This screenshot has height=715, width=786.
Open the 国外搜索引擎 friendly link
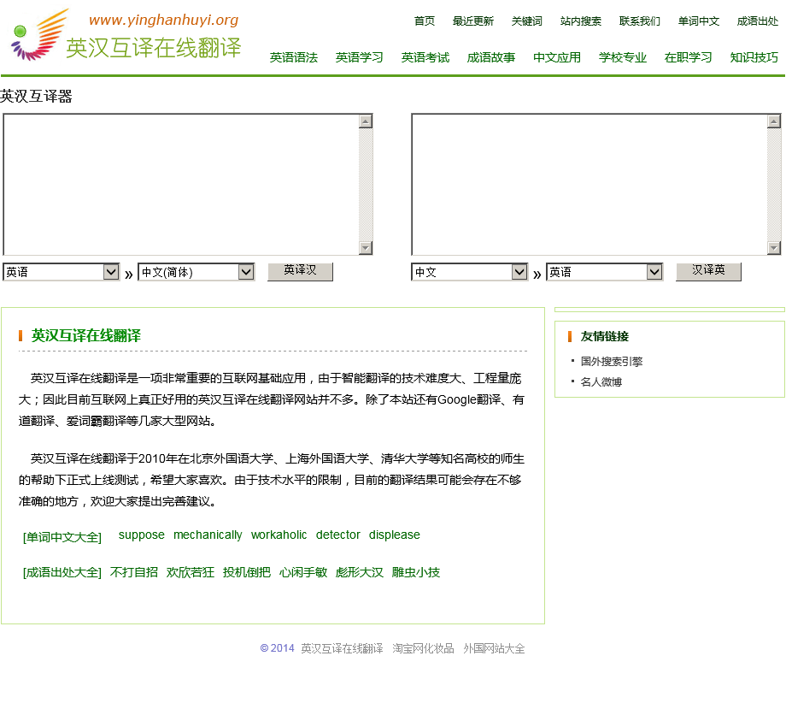coord(611,361)
